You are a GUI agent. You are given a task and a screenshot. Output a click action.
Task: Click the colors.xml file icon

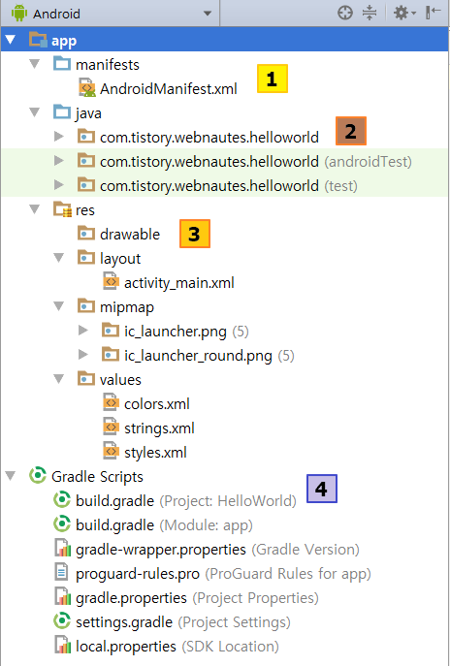point(111,402)
